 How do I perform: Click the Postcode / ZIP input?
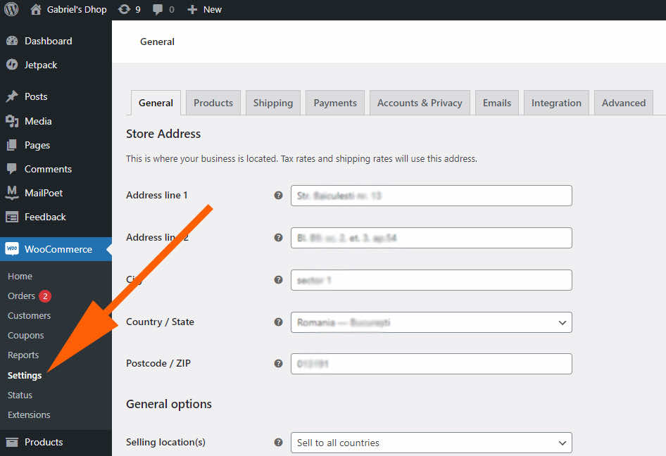tap(431, 364)
